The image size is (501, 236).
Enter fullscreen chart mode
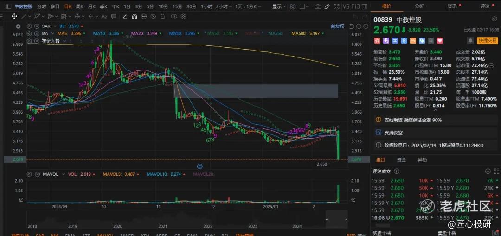click(337, 6)
